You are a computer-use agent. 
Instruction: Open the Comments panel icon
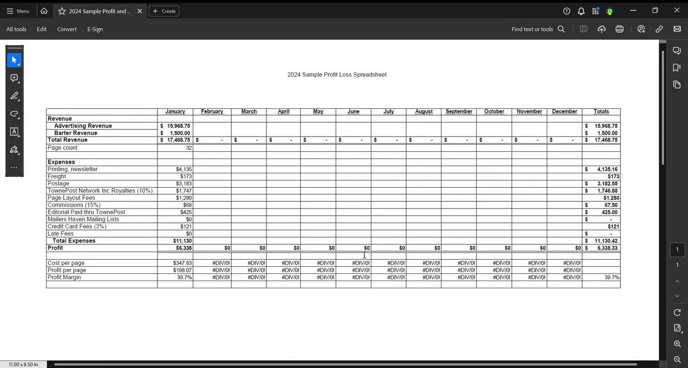(x=677, y=51)
